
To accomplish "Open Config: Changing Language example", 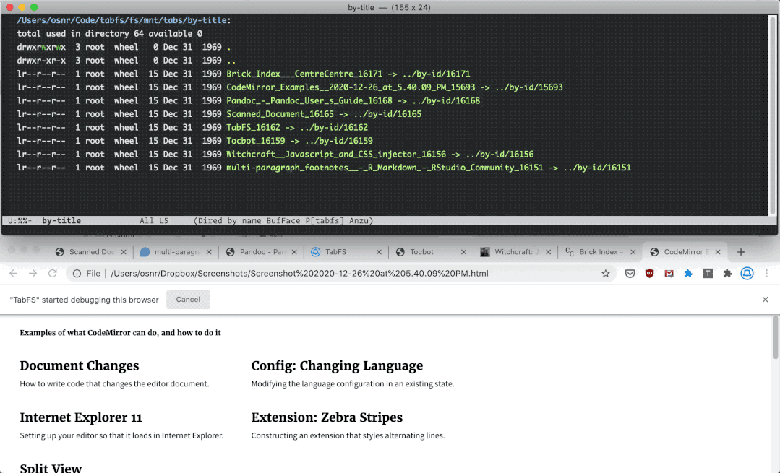I will click(x=337, y=365).
